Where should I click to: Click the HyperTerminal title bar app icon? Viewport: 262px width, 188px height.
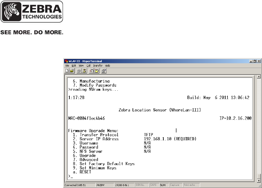(x=67, y=61)
